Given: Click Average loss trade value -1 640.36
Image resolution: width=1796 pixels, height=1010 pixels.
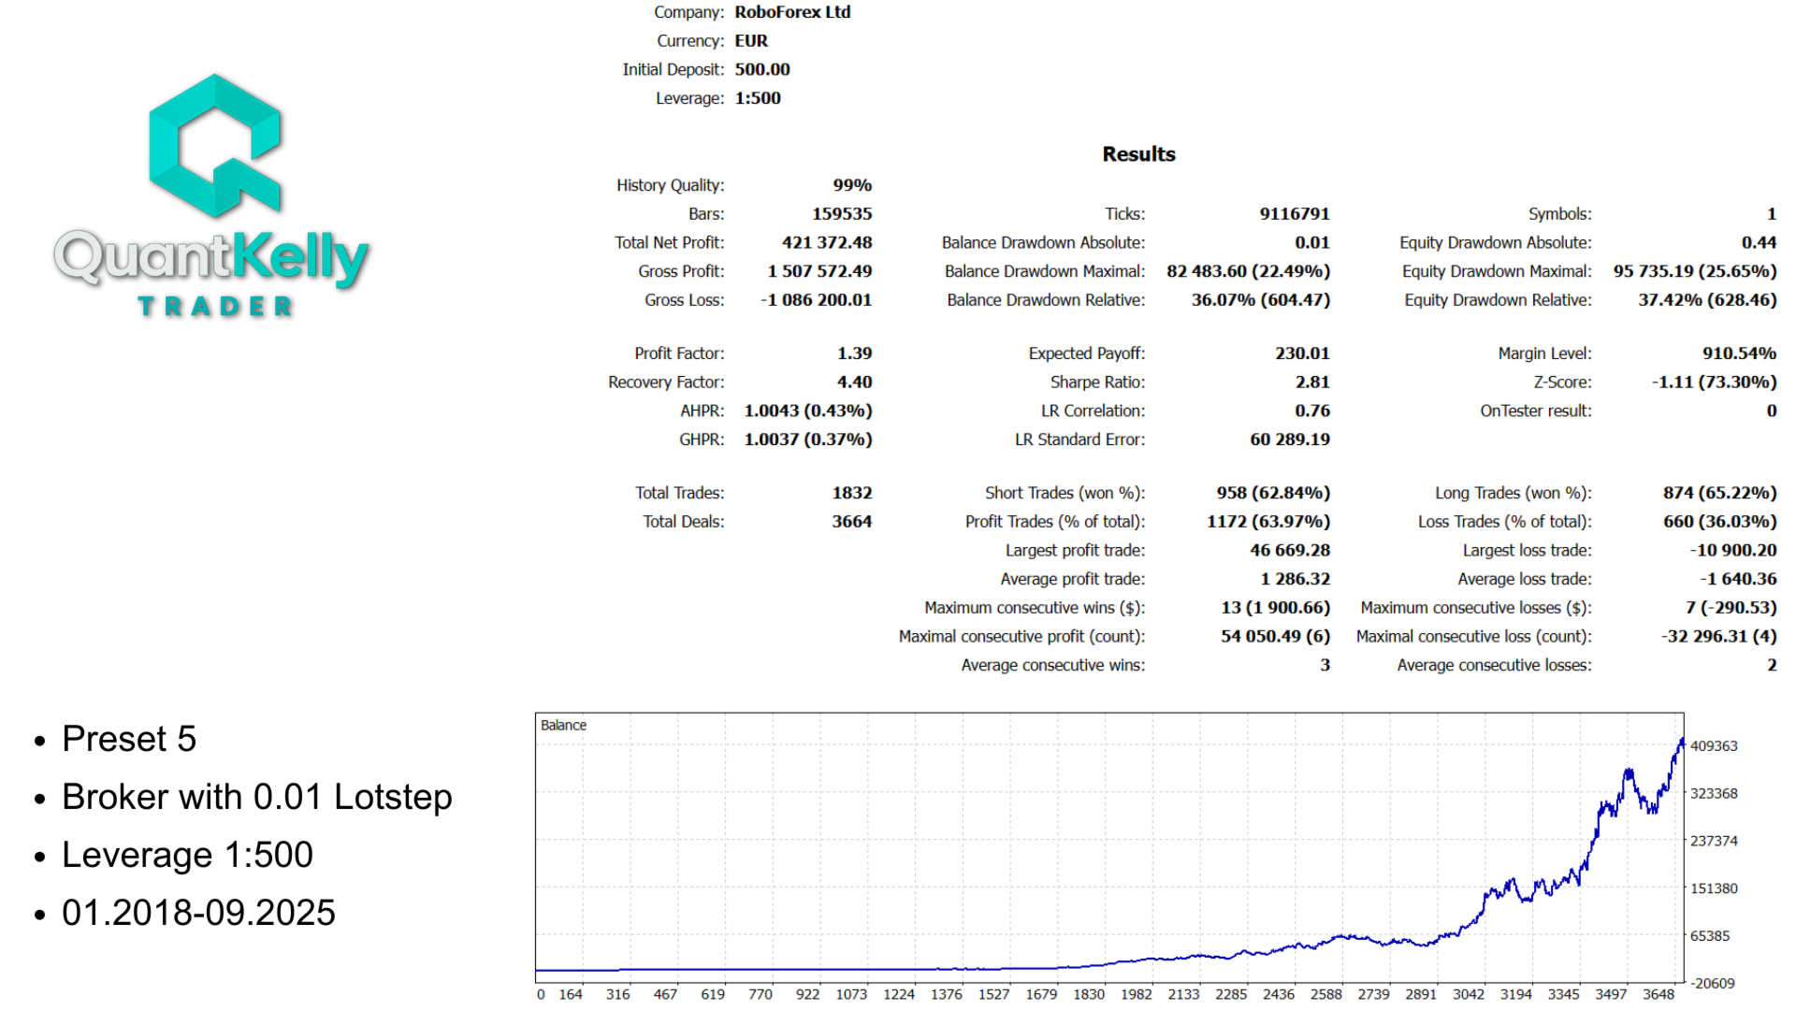Looking at the screenshot, I should click(1738, 579).
